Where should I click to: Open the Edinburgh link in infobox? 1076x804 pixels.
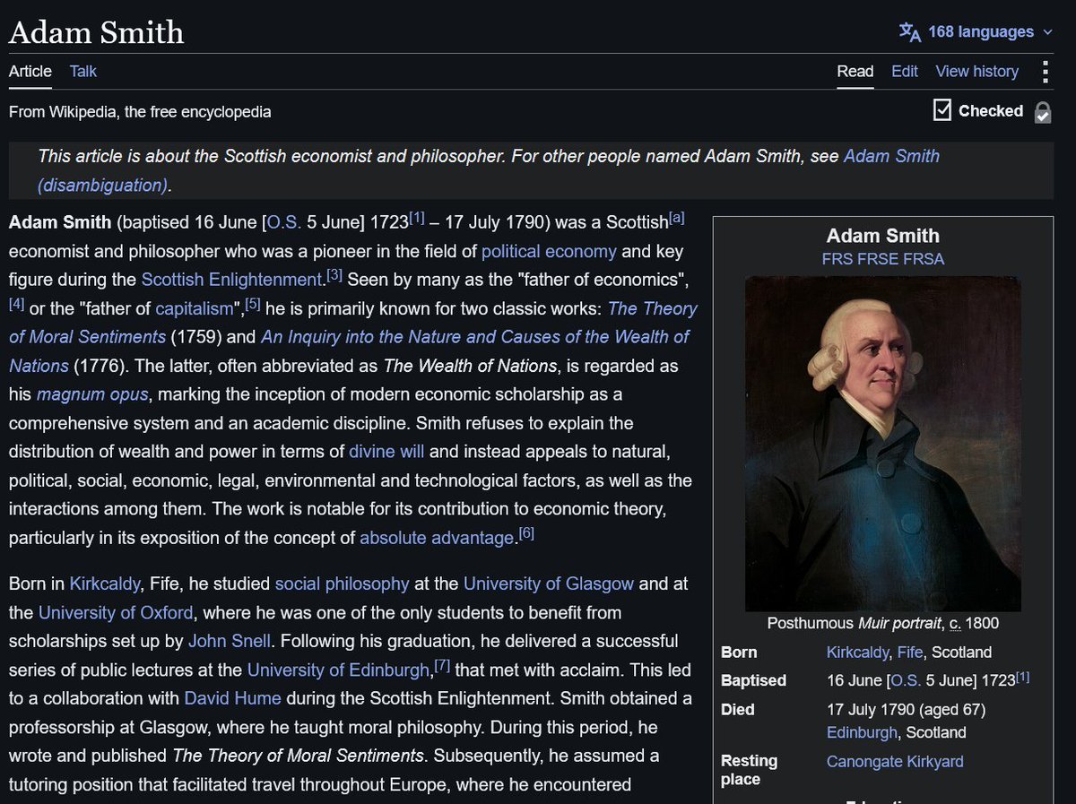click(x=862, y=732)
